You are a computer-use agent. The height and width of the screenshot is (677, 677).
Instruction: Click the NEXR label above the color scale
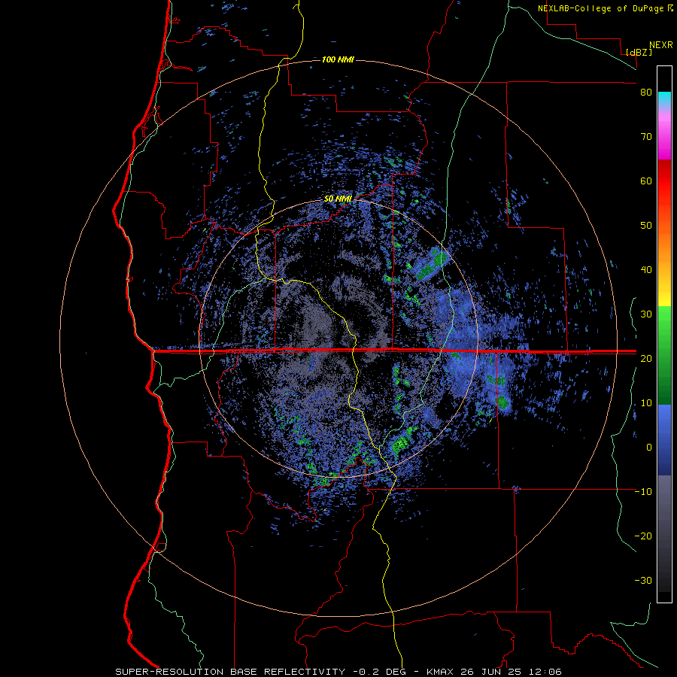coord(660,45)
